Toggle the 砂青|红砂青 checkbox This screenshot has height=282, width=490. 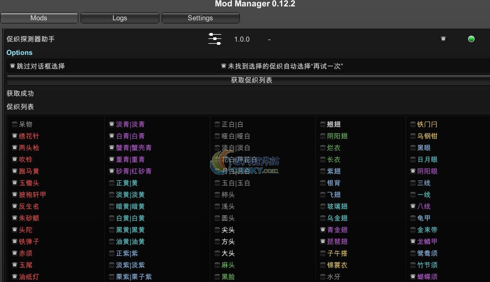coord(111,171)
